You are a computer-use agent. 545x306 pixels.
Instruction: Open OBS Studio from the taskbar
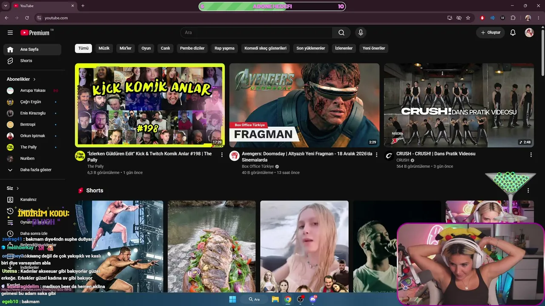(301, 299)
